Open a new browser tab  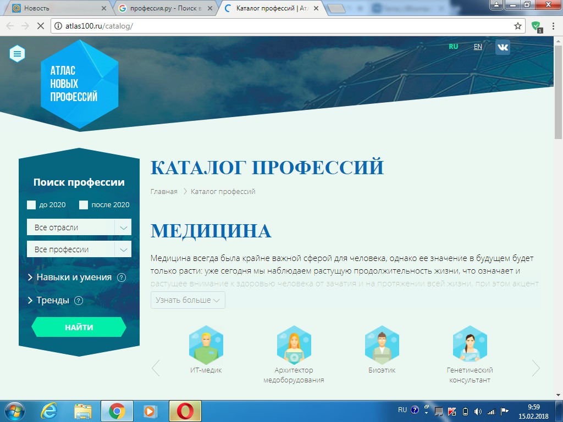(x=336, y=9)
